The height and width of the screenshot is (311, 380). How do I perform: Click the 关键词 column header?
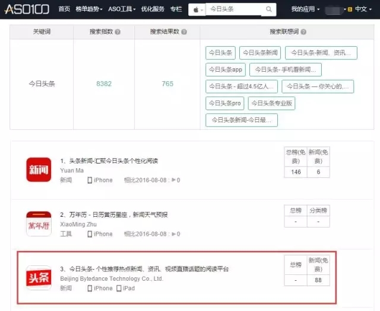(x=42, y=31)
